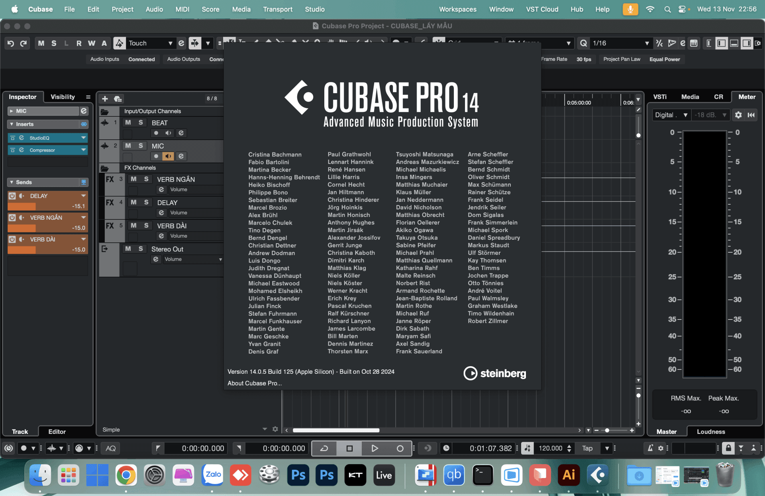Open Stereo Out channel settings e-icon
This screenshot has height=496, width=765.
pos(156,259)
